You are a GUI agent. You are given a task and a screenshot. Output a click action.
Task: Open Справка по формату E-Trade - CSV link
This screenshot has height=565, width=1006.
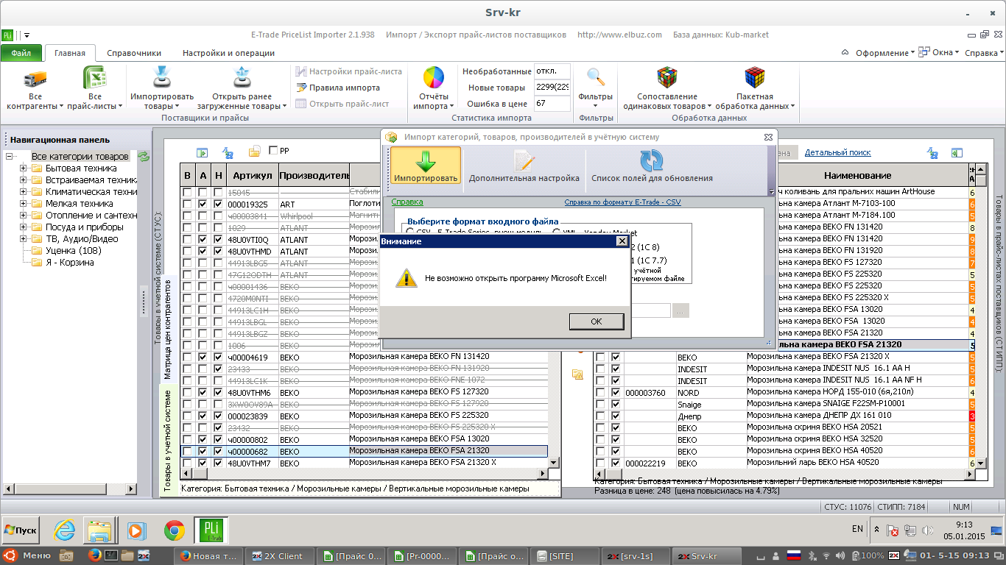click(x=623, y=202)
